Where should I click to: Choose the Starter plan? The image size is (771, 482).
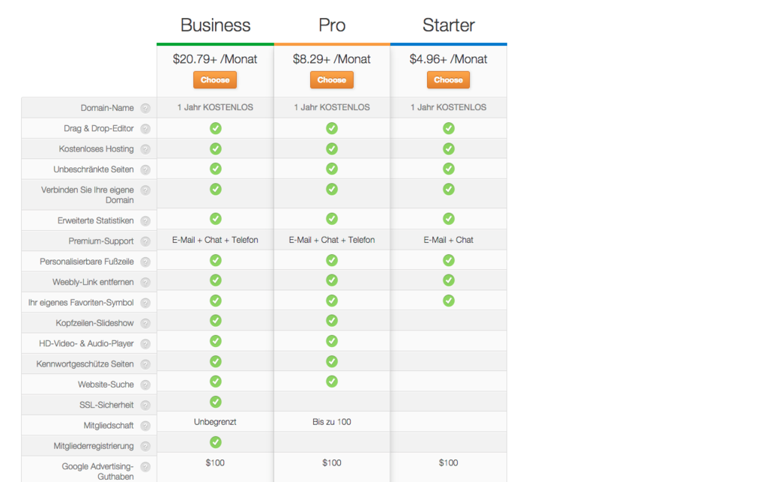point(448,80)
